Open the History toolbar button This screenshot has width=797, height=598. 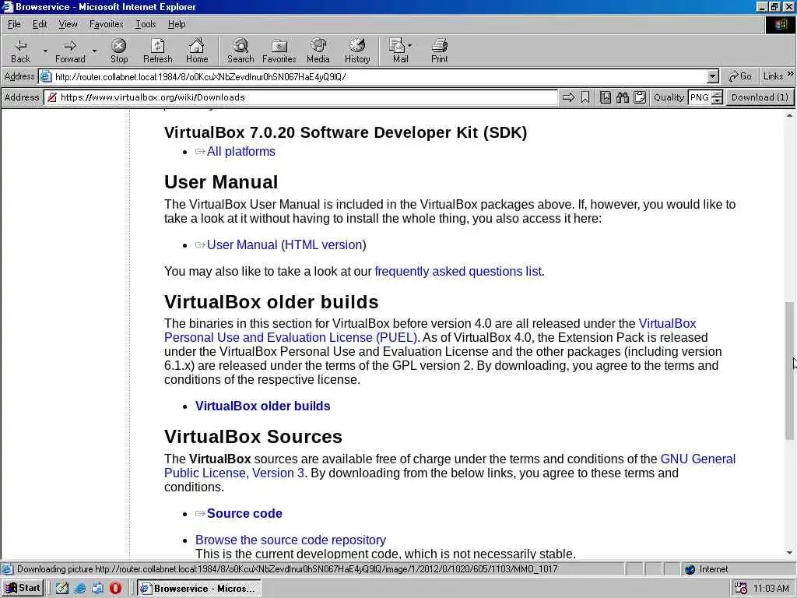click(357, 51)
